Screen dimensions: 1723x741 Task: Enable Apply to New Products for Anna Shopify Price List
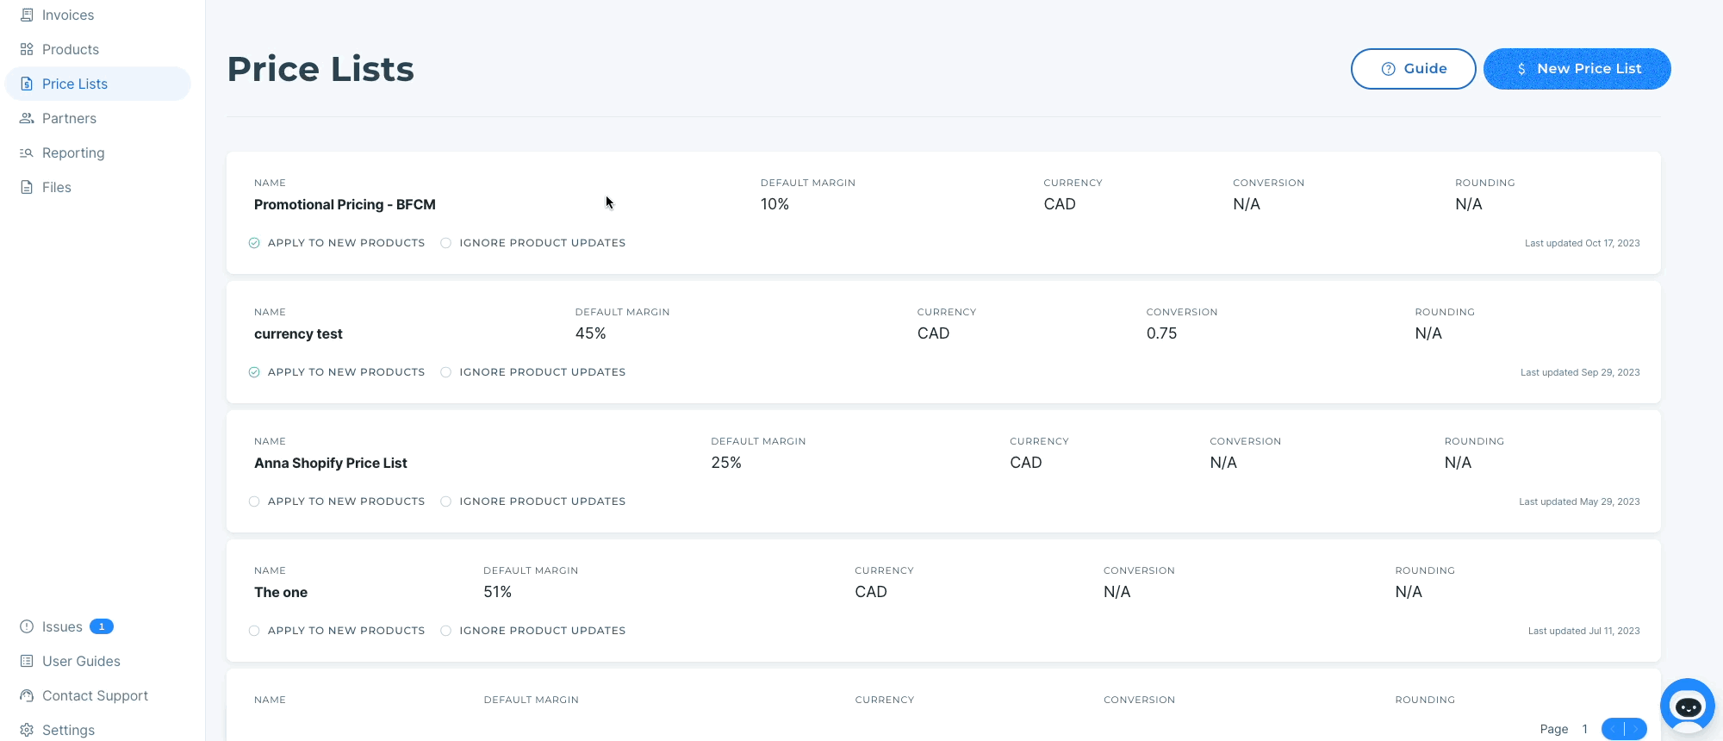click(x=254, y=501)
